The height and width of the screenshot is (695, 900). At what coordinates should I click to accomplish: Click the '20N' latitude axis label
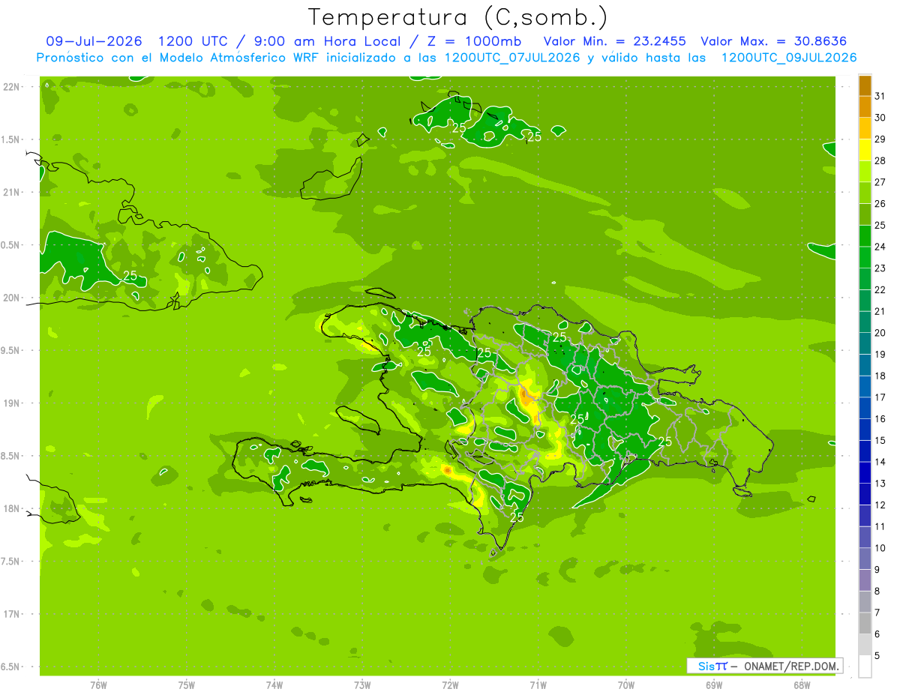[12, 298]
